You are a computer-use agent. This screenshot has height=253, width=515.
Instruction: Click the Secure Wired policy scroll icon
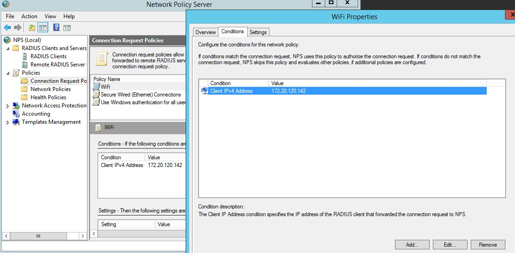[x=96, y=94]
